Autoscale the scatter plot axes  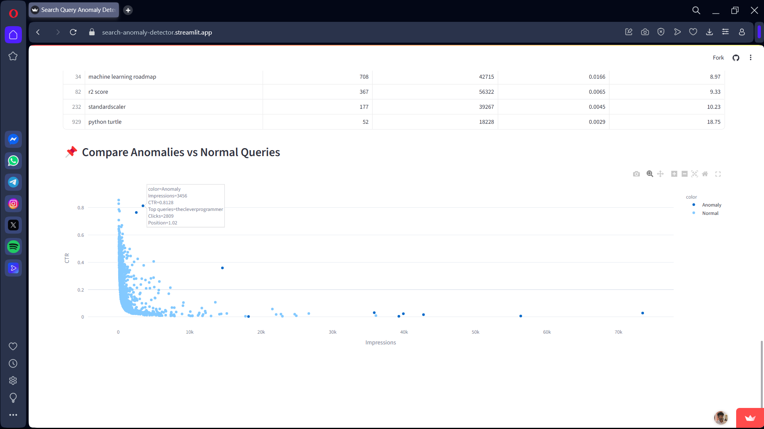695,174
